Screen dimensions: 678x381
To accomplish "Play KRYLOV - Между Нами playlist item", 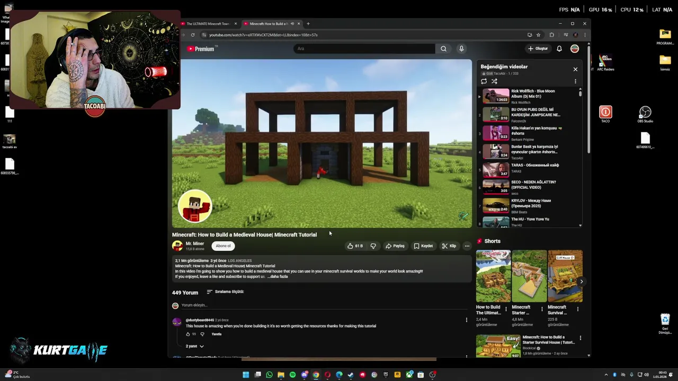I will tap(530, 205).
